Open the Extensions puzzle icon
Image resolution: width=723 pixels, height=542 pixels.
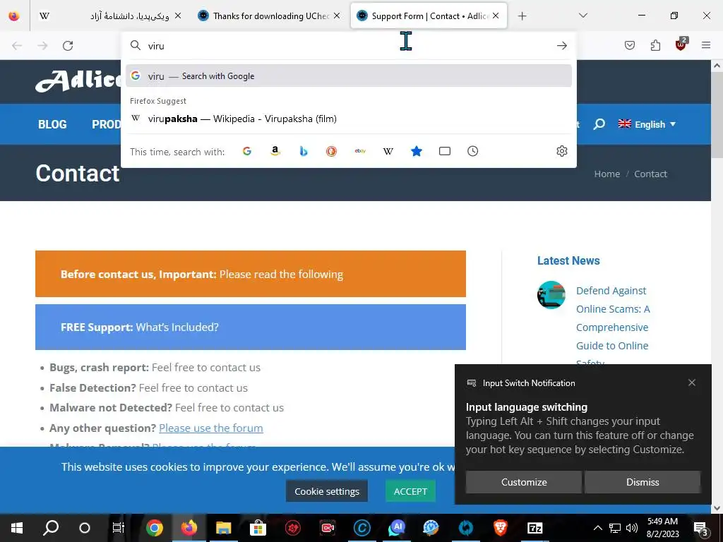(x=655, y=45)
